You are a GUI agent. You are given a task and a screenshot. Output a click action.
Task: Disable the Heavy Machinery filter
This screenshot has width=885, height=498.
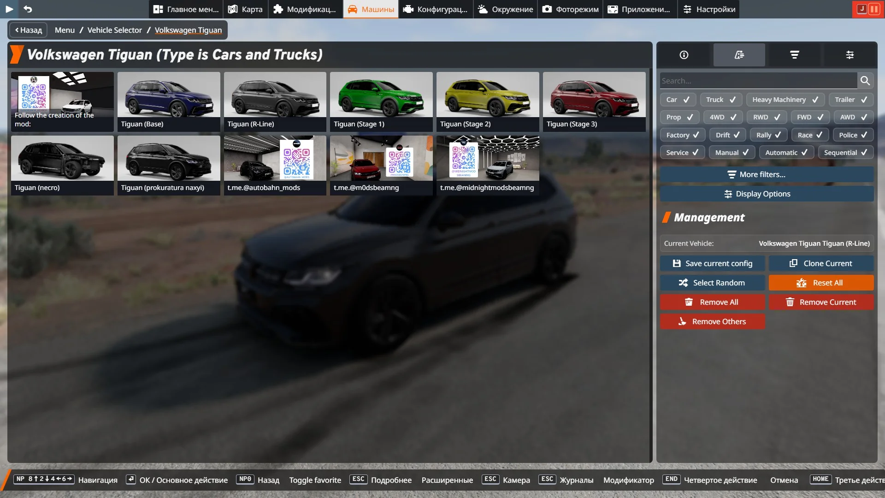pyautogui.click(x=785, y=100)
